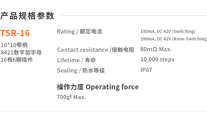
Task: Click the bottom horizontal divider line
Action: coord(104,111)
